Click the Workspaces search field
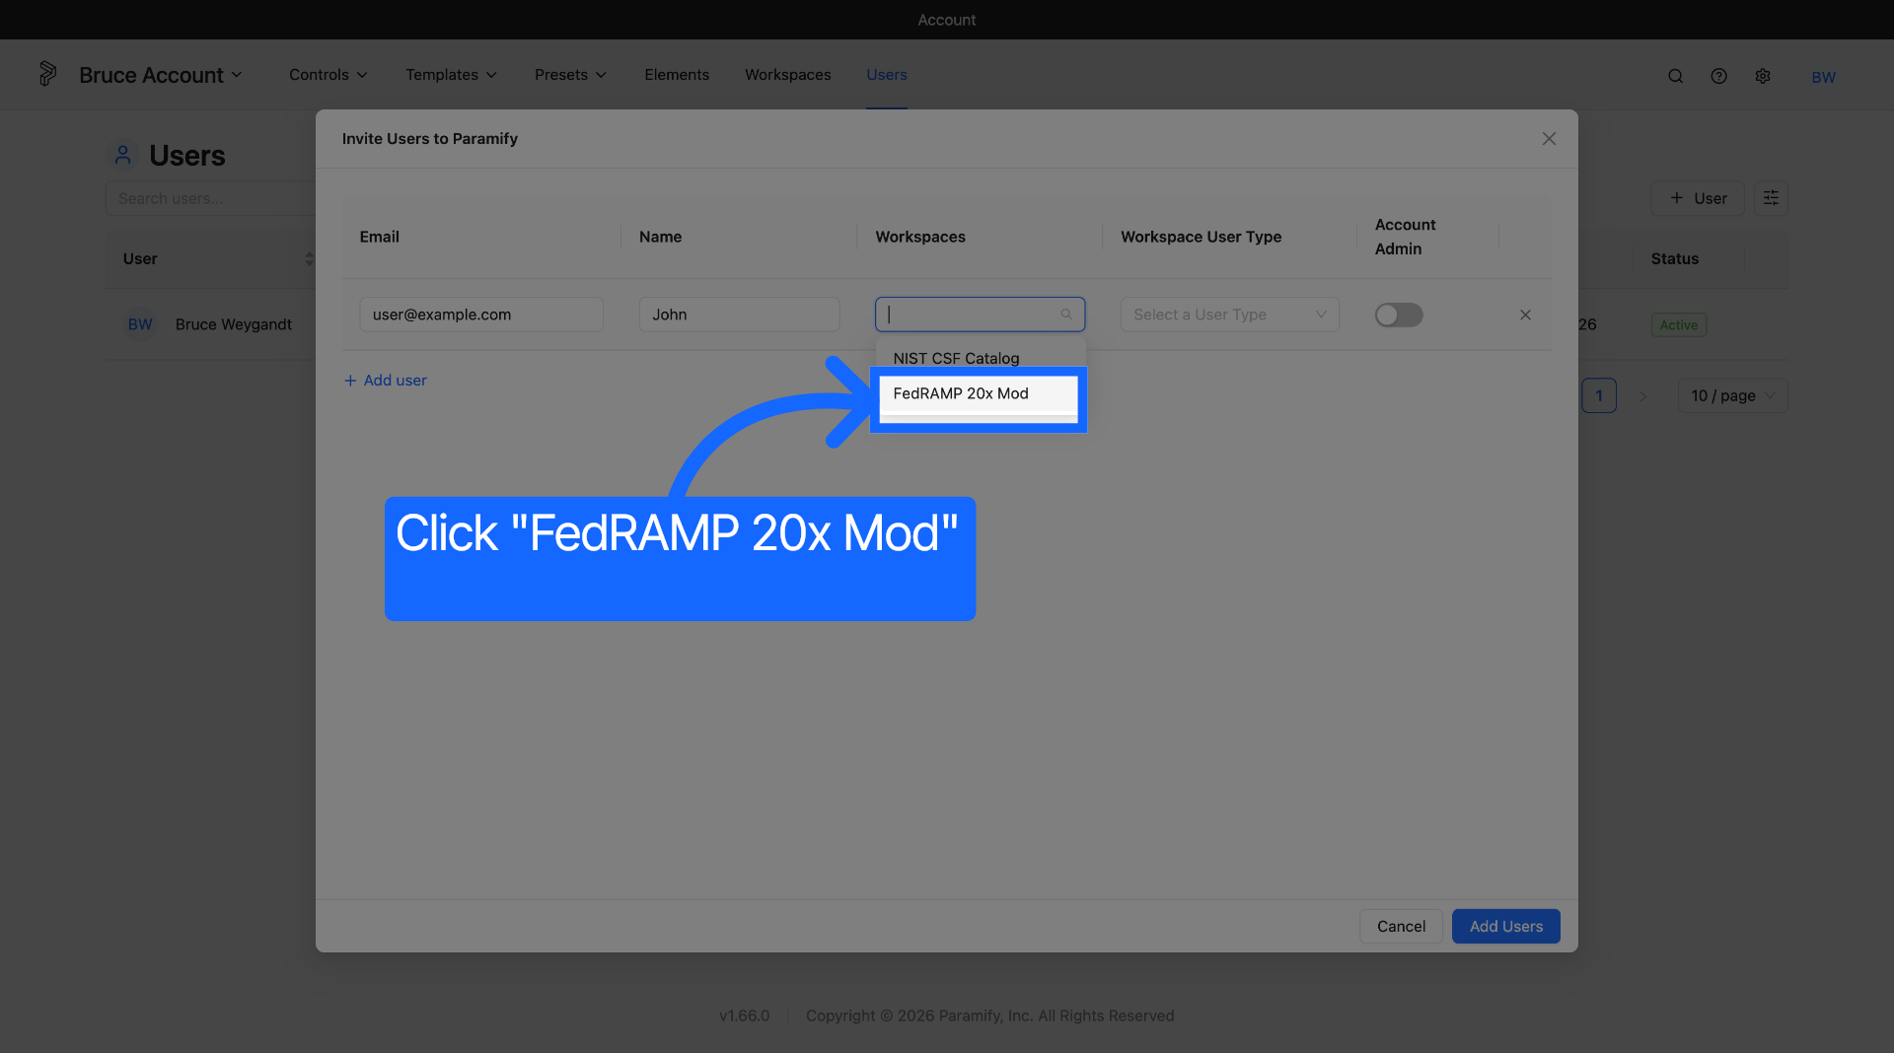1894x1053 pixels. (980, 315)
